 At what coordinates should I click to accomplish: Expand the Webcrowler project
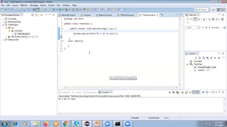tap(3, 40)
